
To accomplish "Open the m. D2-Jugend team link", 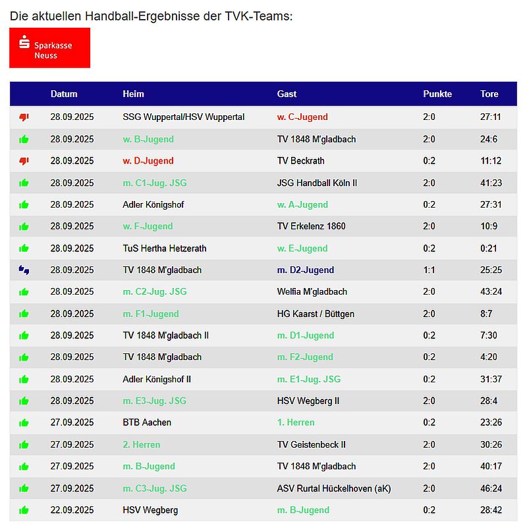I will coord(306,270).
